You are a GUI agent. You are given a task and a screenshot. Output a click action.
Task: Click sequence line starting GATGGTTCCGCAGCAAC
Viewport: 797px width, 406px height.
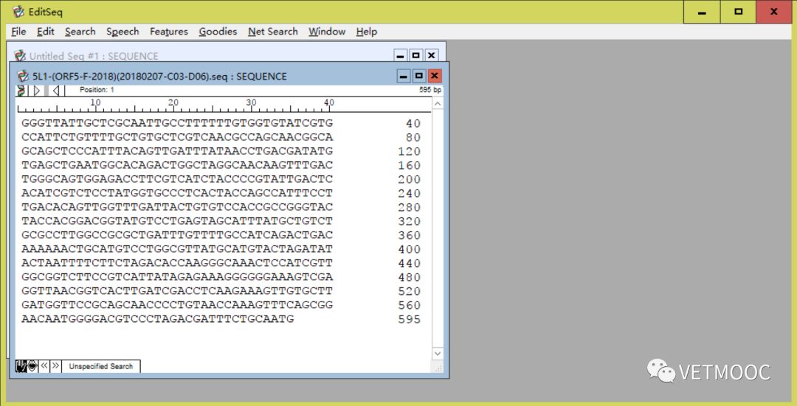click(x=177, y=305)
